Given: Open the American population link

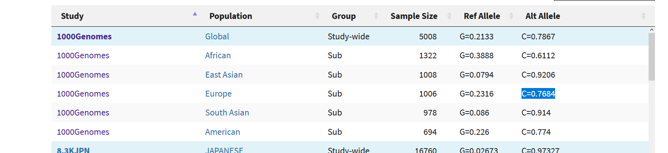Looking at the screenshot, I should (x=223, y=132).
